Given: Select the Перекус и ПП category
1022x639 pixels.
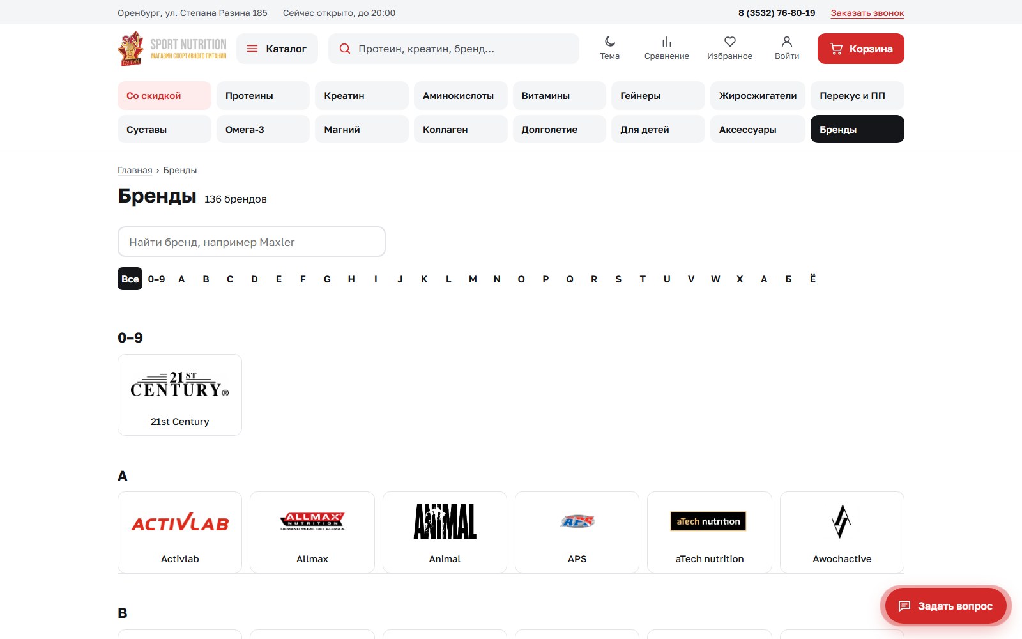Looking at the screenshot, I should (857, 95).
